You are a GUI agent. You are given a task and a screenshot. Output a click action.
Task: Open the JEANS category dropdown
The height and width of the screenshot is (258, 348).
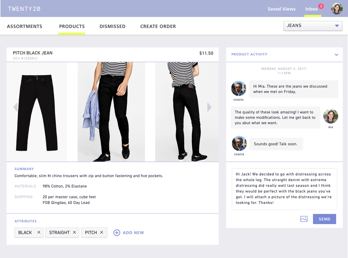(313, 26)
